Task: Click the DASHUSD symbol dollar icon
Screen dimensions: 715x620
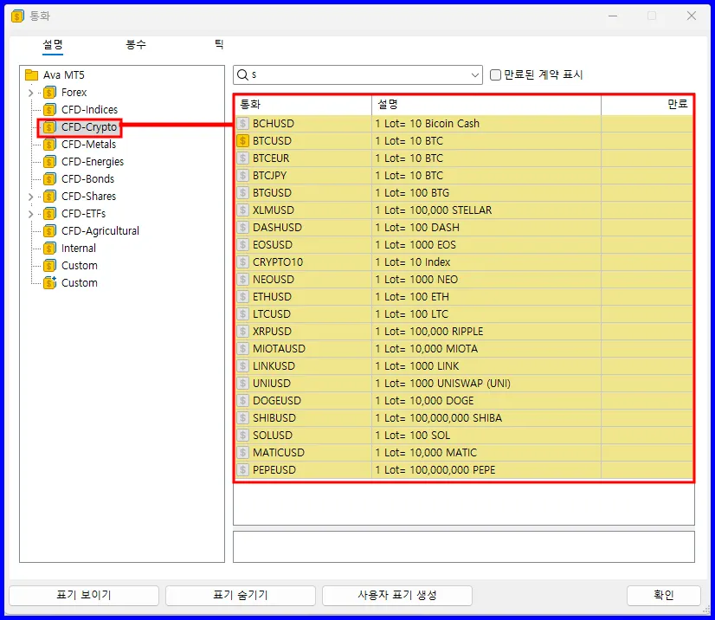Action: tap(242, 227)
